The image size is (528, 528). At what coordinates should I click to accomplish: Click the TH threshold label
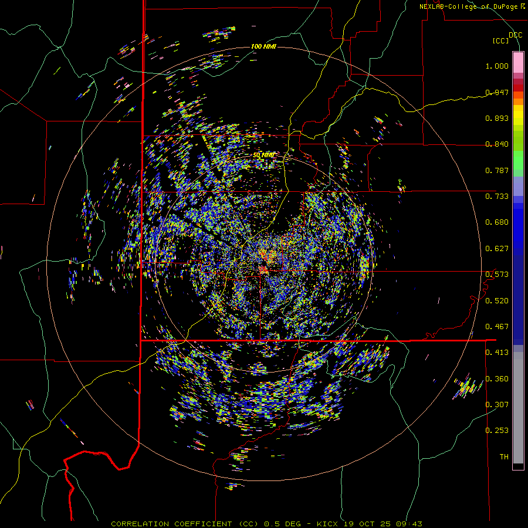pyautogui.click(x=504, y=456)
